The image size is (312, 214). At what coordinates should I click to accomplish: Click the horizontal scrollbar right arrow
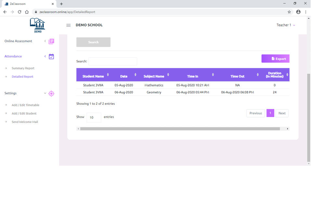pos(288,129)
